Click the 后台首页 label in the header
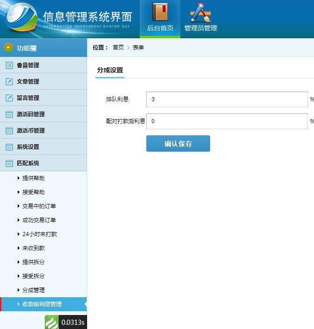Screen dimensions: 314x329 [160, 28]
